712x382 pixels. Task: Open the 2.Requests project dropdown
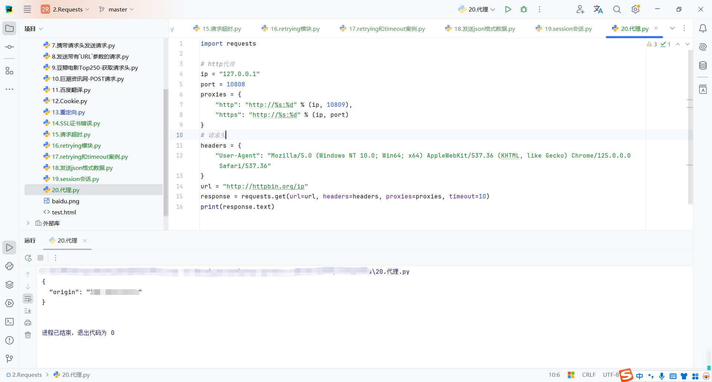(x=65, y=9)
